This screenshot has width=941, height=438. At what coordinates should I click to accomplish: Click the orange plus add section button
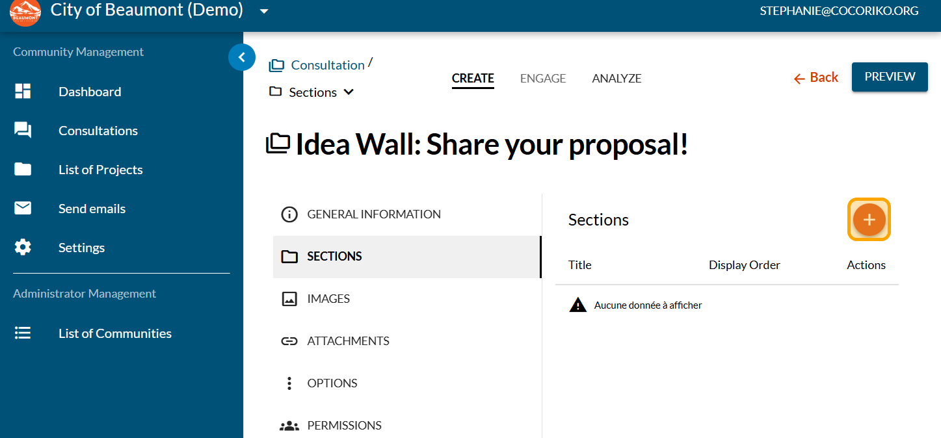tap(869, 220)
